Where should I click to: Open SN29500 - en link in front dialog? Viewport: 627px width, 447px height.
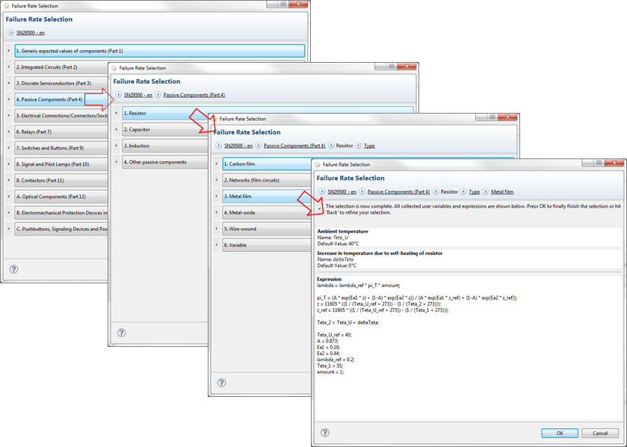pyautogui.click(x=342, y=192)
